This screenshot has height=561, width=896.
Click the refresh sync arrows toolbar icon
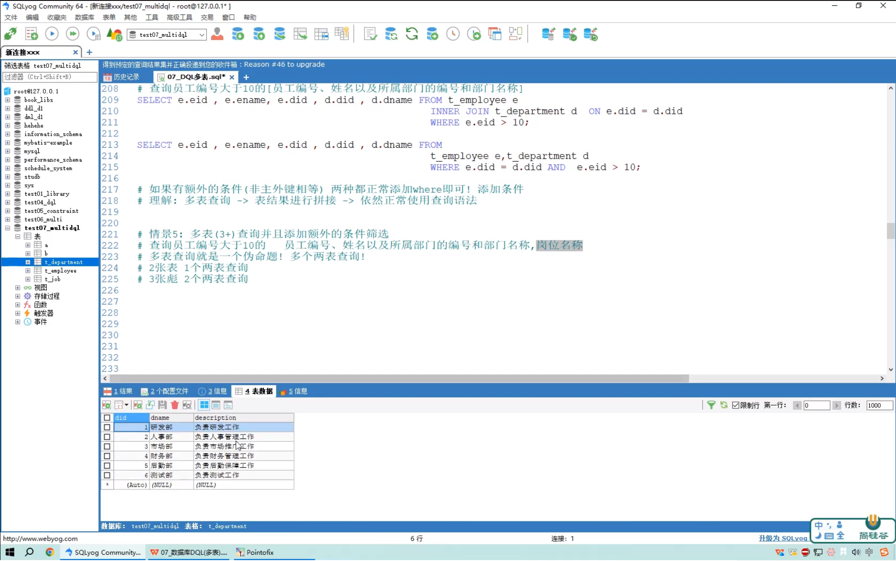tap(412, 34)
